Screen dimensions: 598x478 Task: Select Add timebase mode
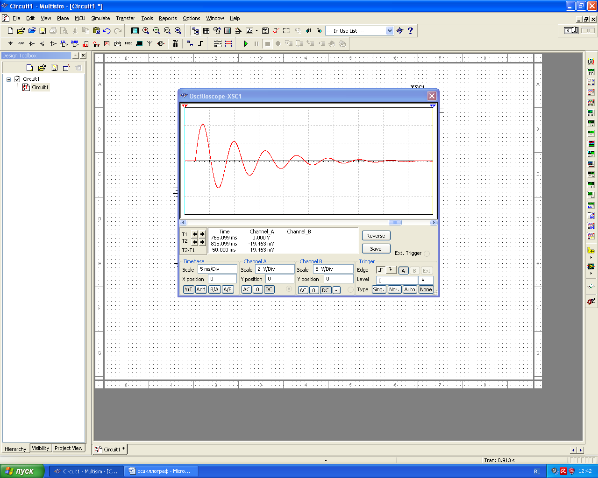(201, 289)
